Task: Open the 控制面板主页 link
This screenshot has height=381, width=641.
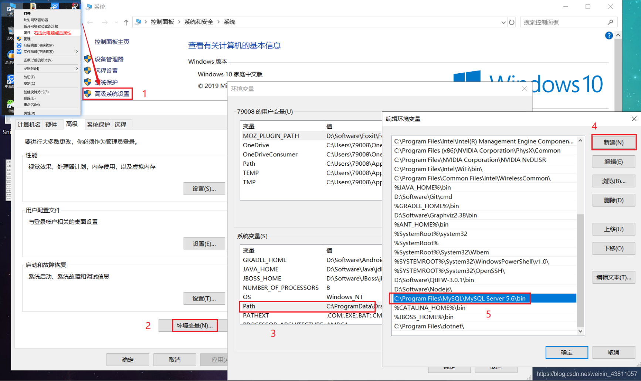Action: [x=112, y=42]
